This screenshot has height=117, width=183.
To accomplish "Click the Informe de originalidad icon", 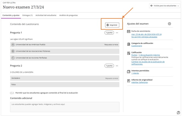I will (129, 81).
